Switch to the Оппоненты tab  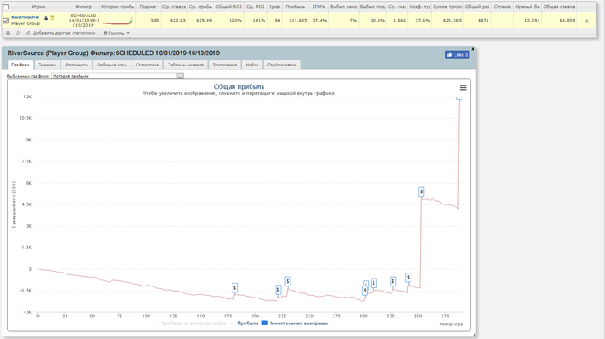click(76, 65)
